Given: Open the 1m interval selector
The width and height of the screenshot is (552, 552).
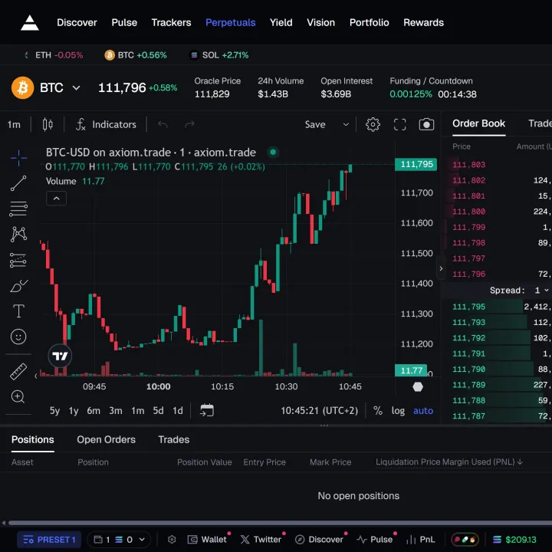Looking at the screenshot, I should 14,124.
